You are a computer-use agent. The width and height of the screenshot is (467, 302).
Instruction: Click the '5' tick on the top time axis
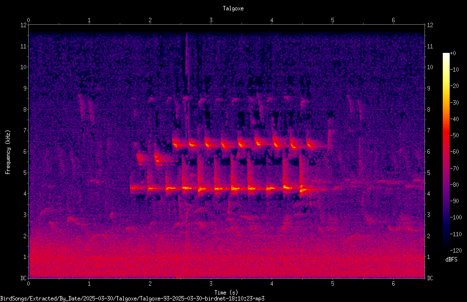coord(332,20)
